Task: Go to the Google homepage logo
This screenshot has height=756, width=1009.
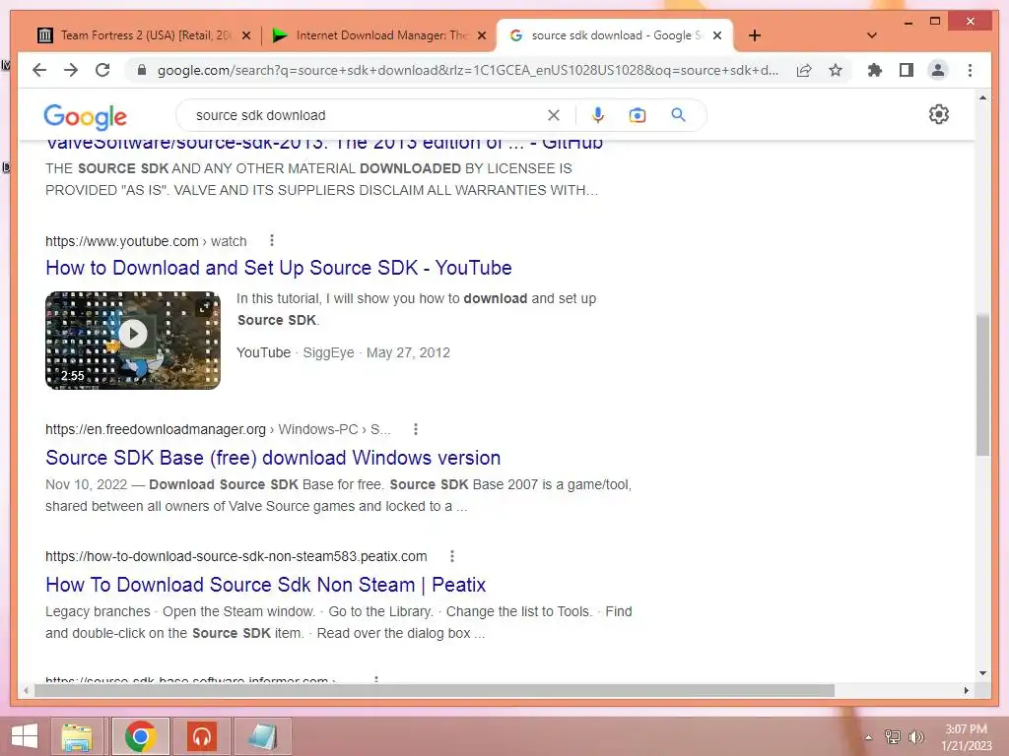Action: pyautogui.click(x=85, y=116)
